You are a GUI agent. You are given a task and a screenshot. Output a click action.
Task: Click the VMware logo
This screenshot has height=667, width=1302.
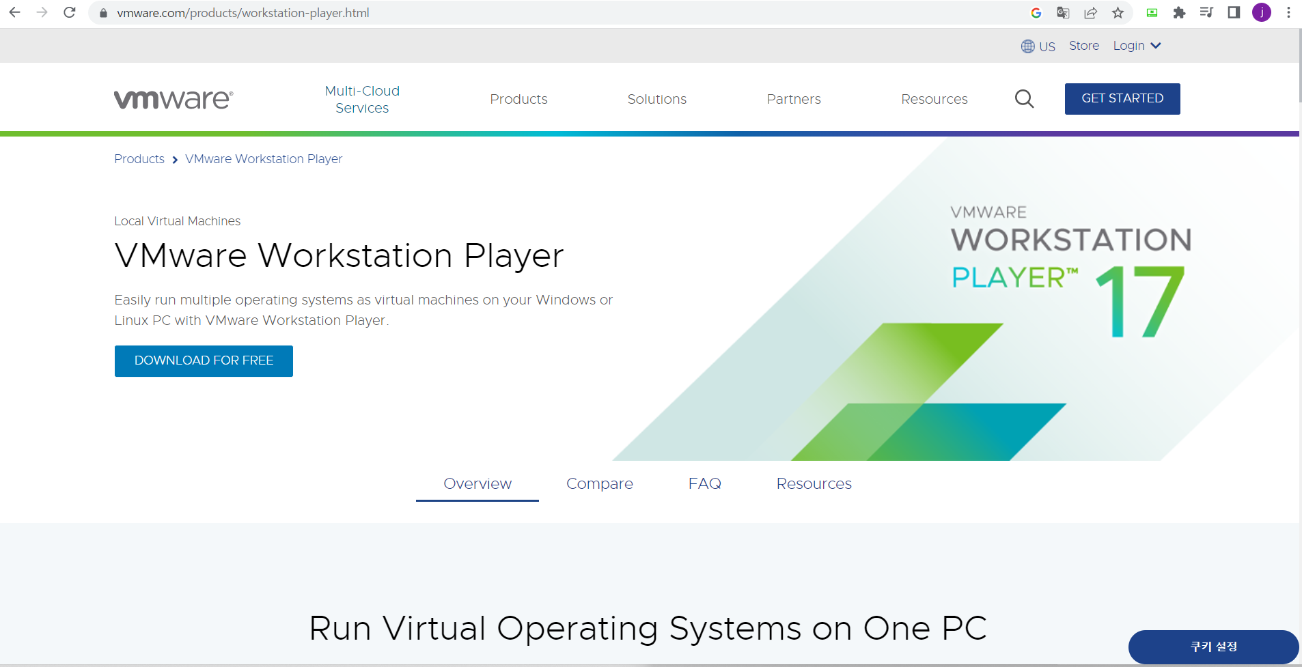[x=174, y=100]
